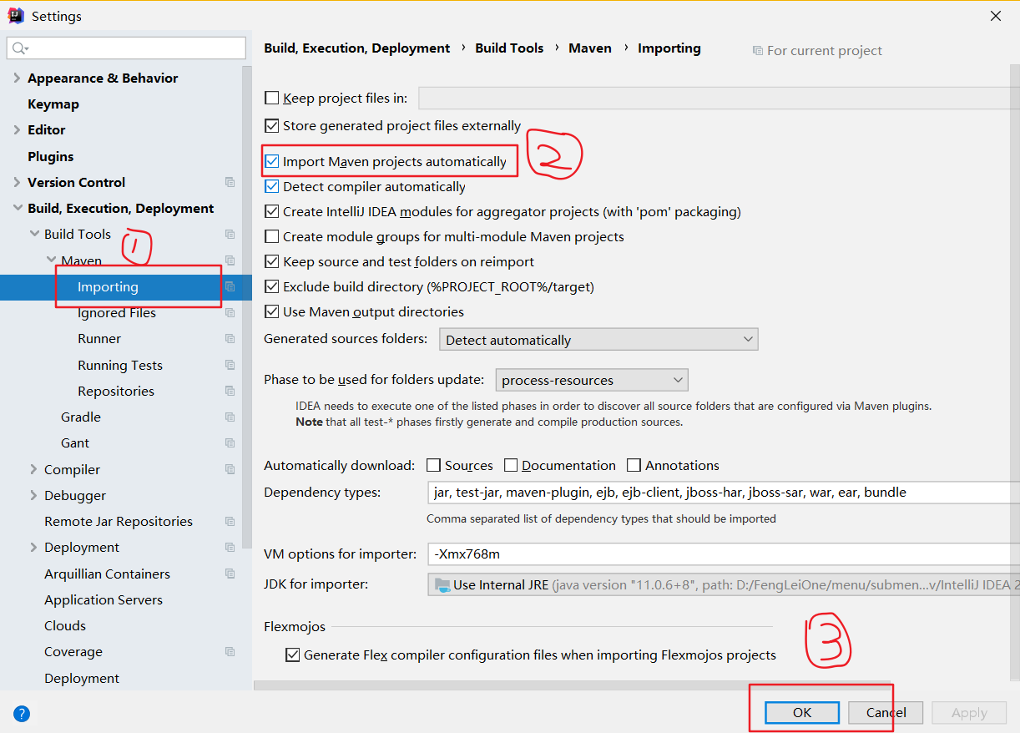1020x733 pixels.
Task: Expand Deployment tree node with arrow
Action: coord(33,548)
